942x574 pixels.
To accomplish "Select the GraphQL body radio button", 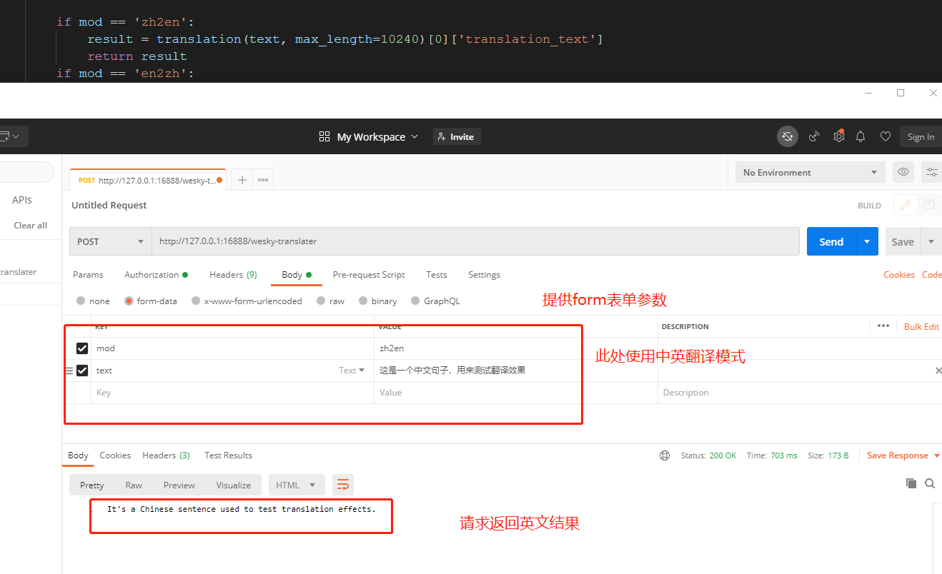I will click(x=415, y=301).
